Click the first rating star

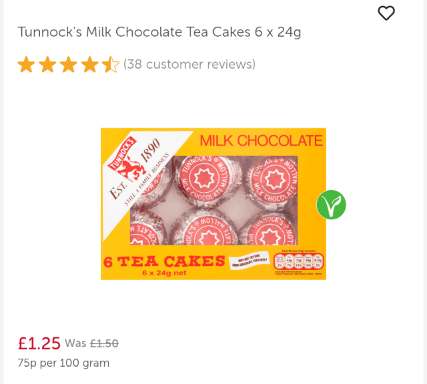26,65
